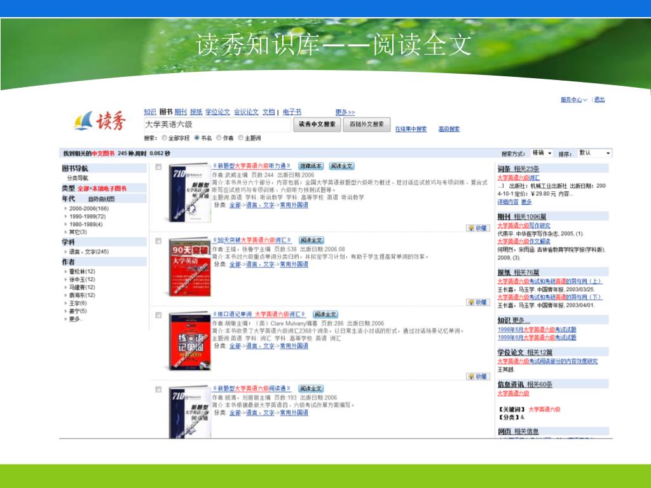
Task: Click 本馆电子图书 type filter
Action: pyautogui.click(x=109, y=188)
